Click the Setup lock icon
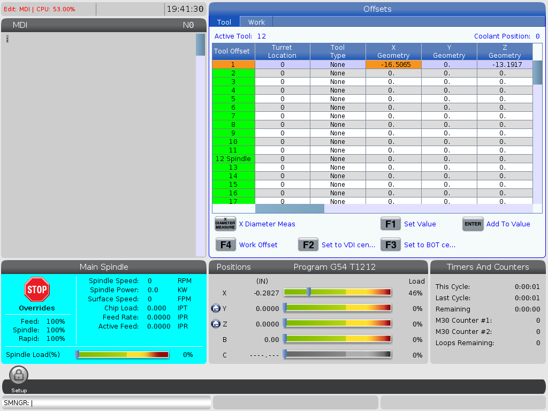 click(x=19, y=375)
